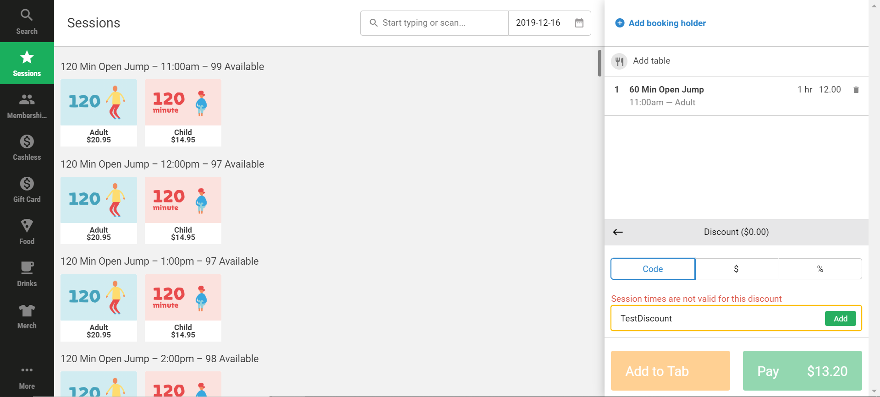Click Add booking holder link

pos(666,23)
